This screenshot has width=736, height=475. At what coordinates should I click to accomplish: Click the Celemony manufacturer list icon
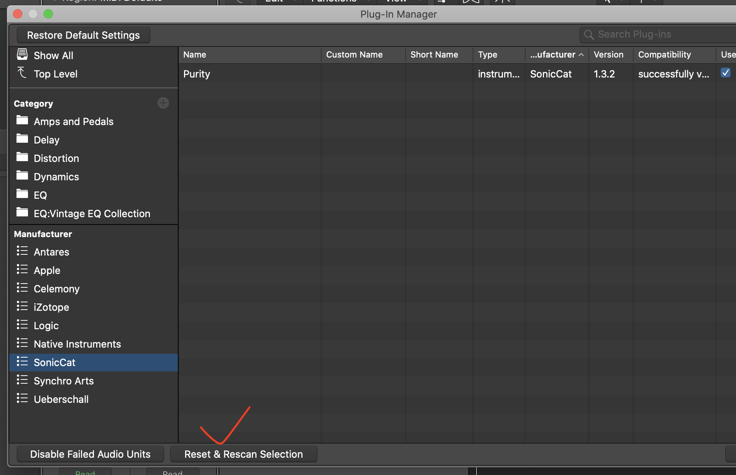pos(22,288)
